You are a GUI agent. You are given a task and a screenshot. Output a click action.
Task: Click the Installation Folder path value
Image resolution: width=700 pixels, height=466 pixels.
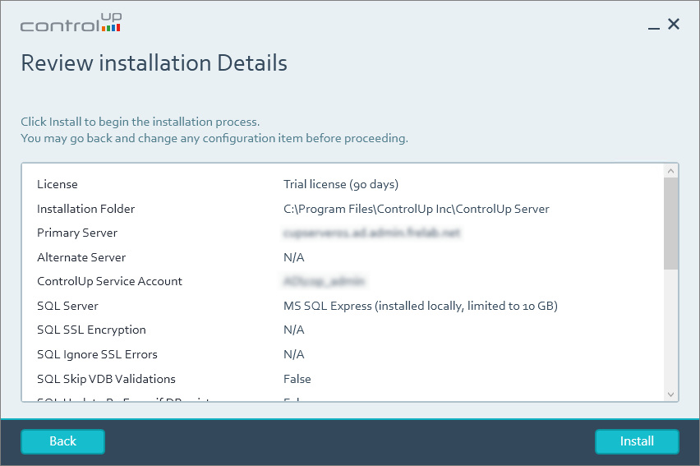click(x=416, y=209)
